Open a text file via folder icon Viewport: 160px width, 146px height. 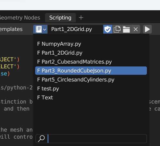(x=126, y=29)
